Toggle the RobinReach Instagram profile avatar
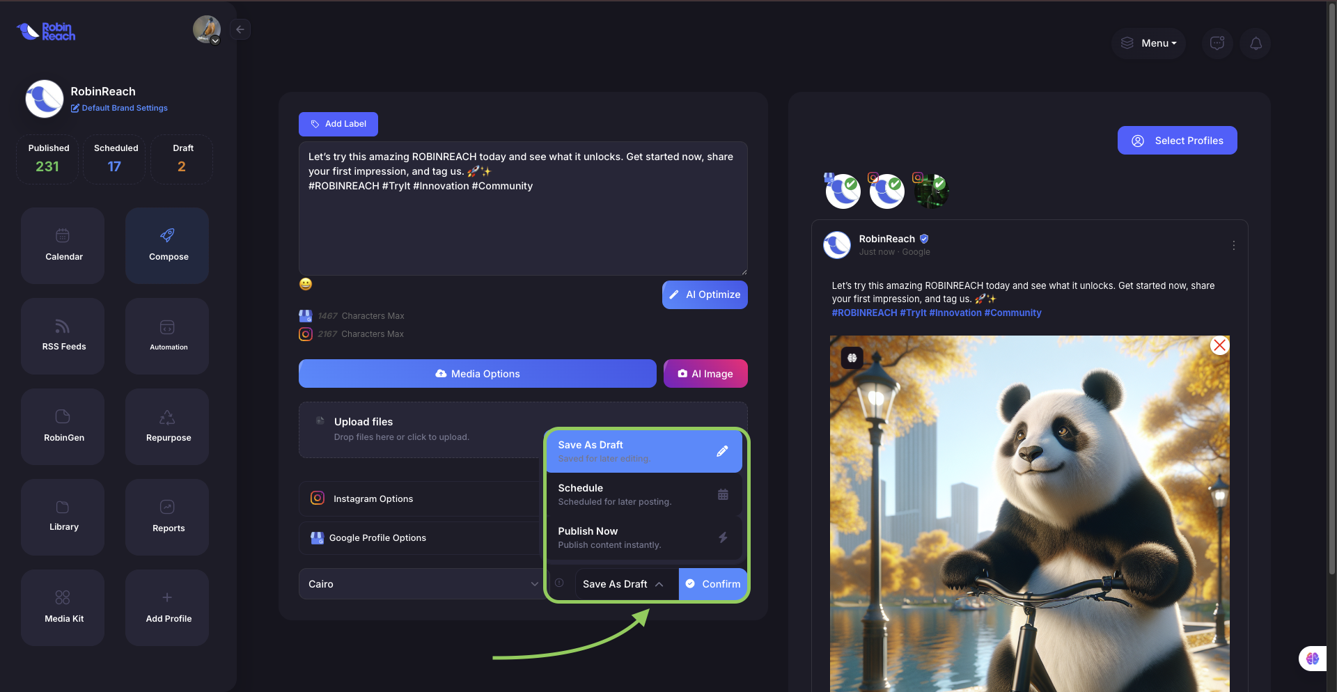This screenshot has width=1337, height=692. 886,191
